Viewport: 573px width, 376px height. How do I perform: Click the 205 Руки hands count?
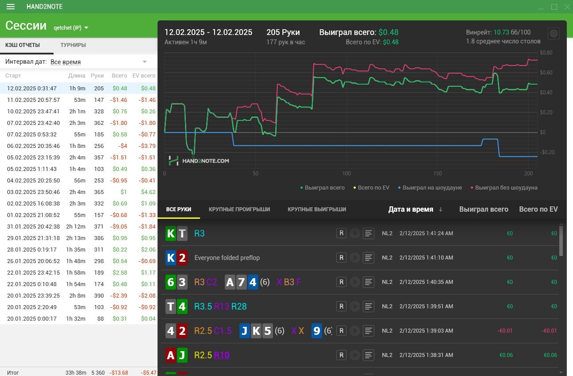(x=283, y=32)
